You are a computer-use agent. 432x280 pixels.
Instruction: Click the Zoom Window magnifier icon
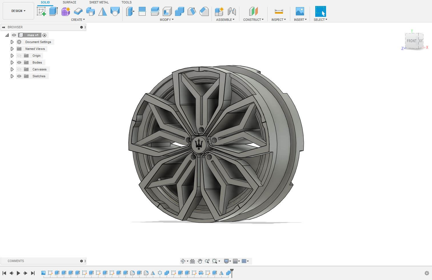coord(215,261)
